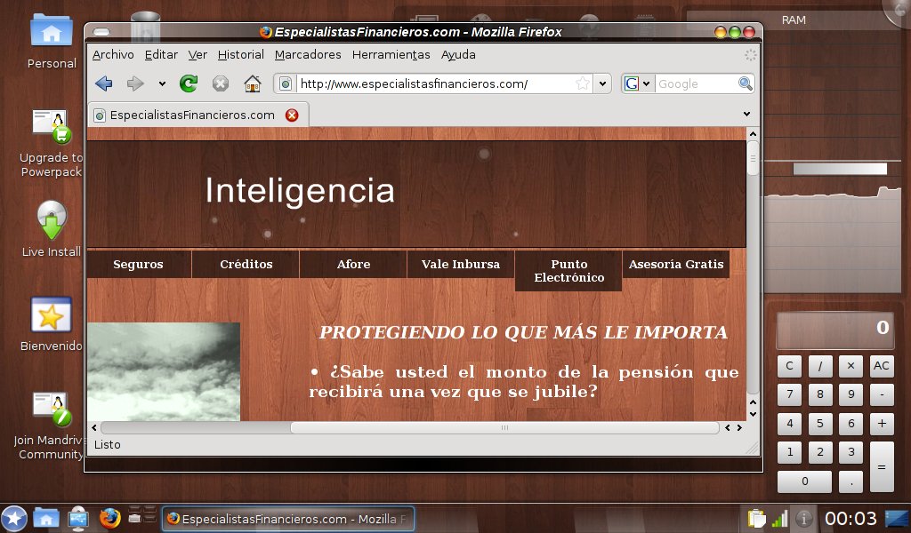Click the 00:03 clock in panel
The width and height of the screenshot is (911, 533).
point(851,519)
